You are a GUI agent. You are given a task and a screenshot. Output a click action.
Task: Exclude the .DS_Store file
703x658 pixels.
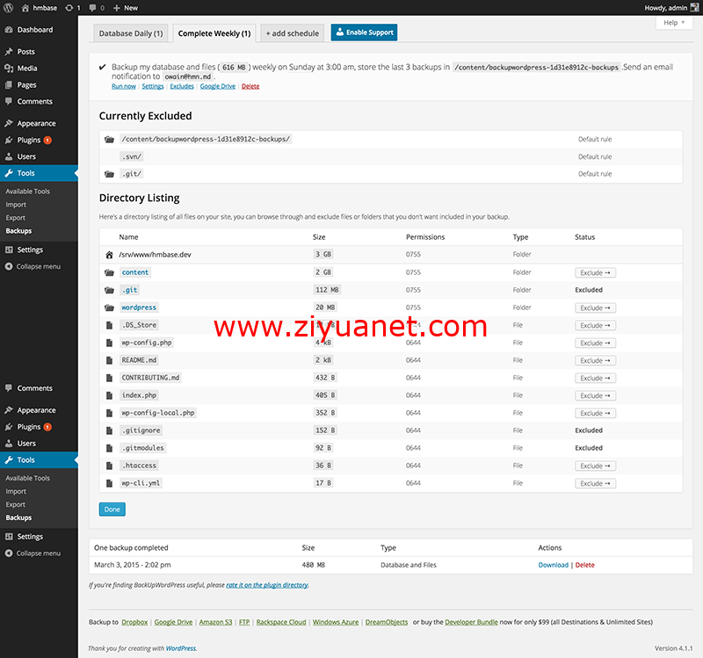pos(595,325)
